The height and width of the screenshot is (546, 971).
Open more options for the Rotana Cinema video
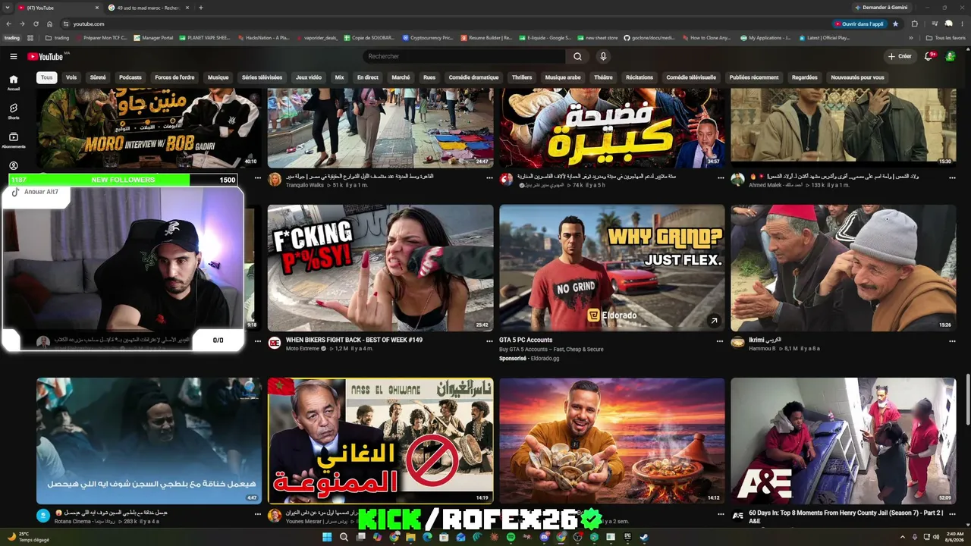(258, 513)
